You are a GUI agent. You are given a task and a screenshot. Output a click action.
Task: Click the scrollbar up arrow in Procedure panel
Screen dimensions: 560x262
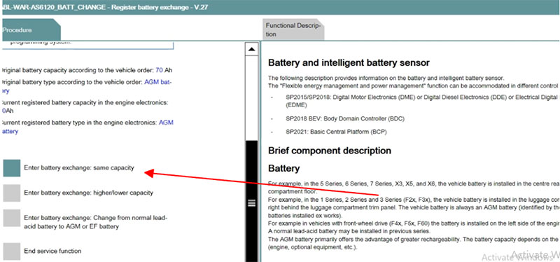tap(251, 49)
